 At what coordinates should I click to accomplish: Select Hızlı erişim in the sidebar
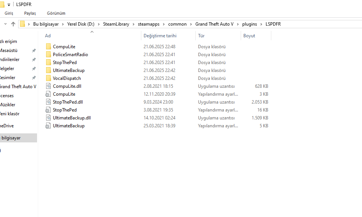click(9, 41)
